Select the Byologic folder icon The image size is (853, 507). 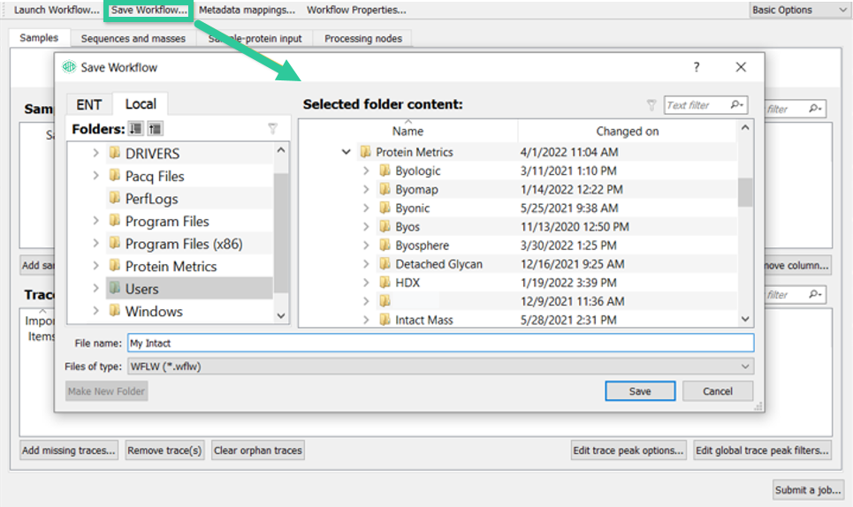point(385,170)
